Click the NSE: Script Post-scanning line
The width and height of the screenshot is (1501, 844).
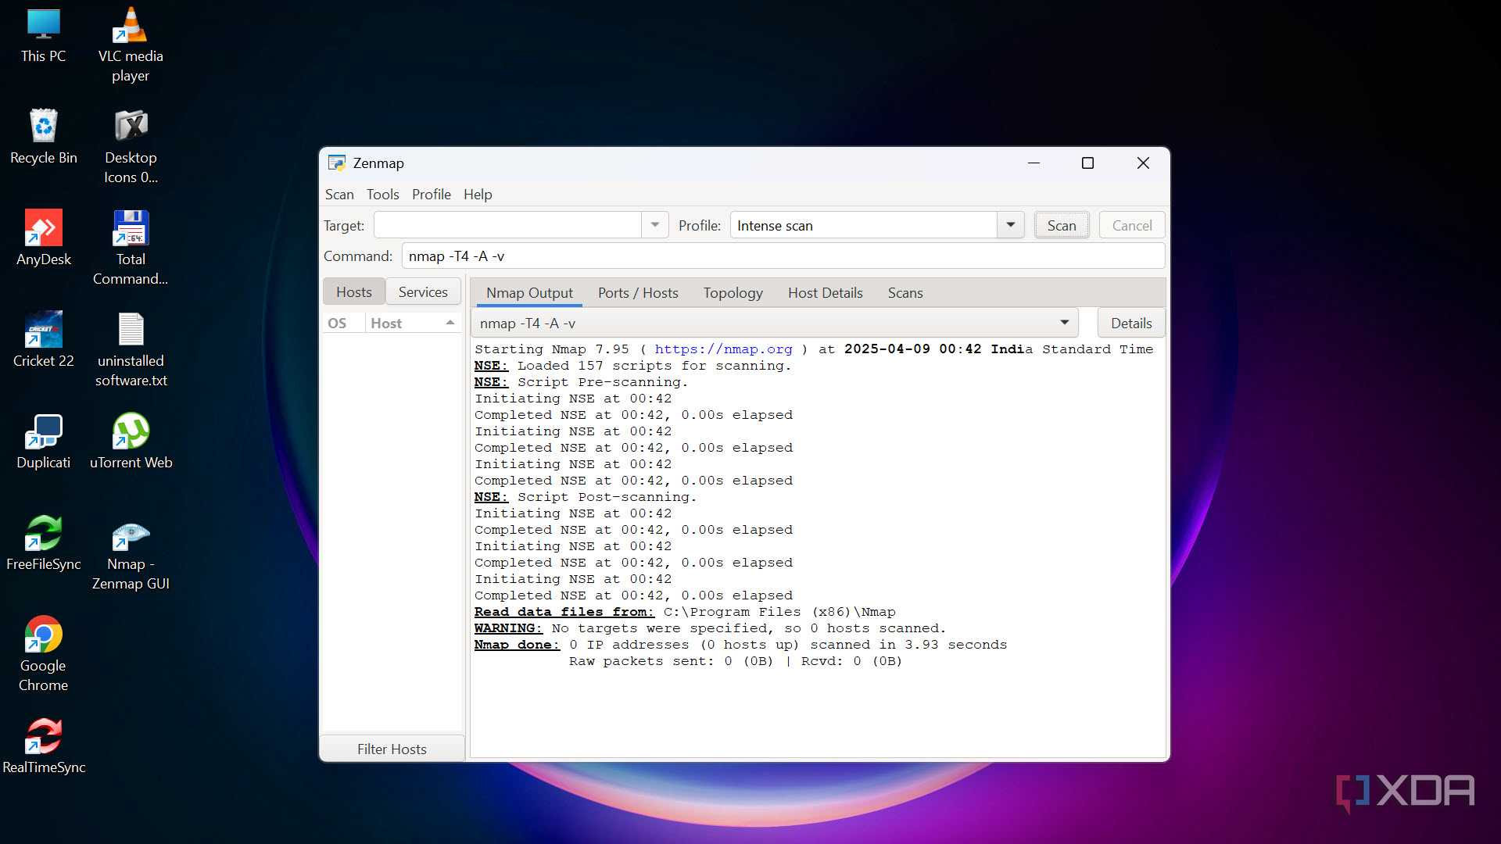coord(585,497)
